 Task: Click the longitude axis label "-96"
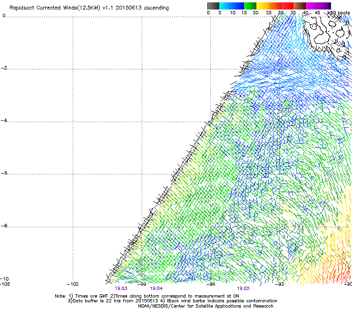211,284
